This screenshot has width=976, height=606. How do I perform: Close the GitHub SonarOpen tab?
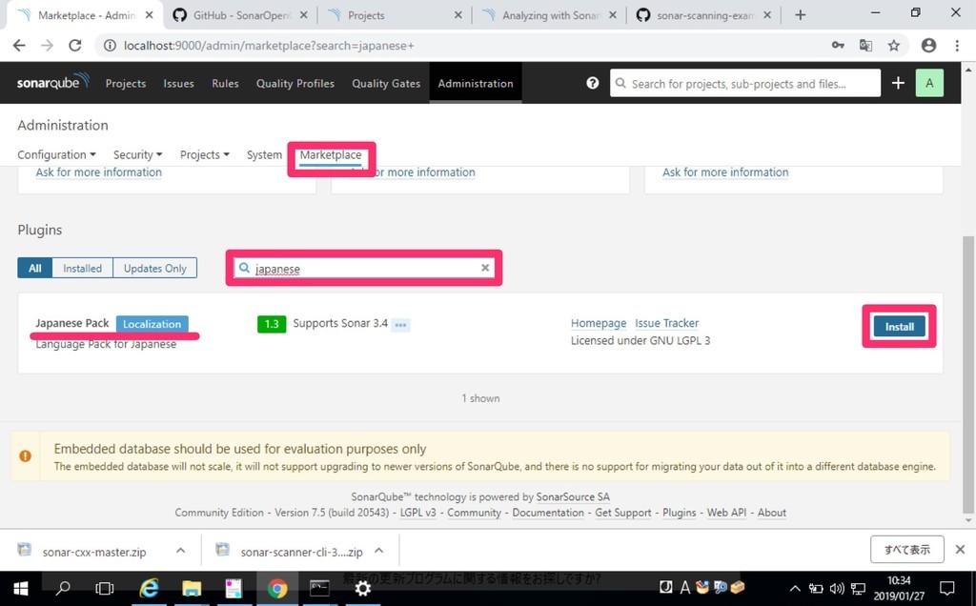click(304, 15)
